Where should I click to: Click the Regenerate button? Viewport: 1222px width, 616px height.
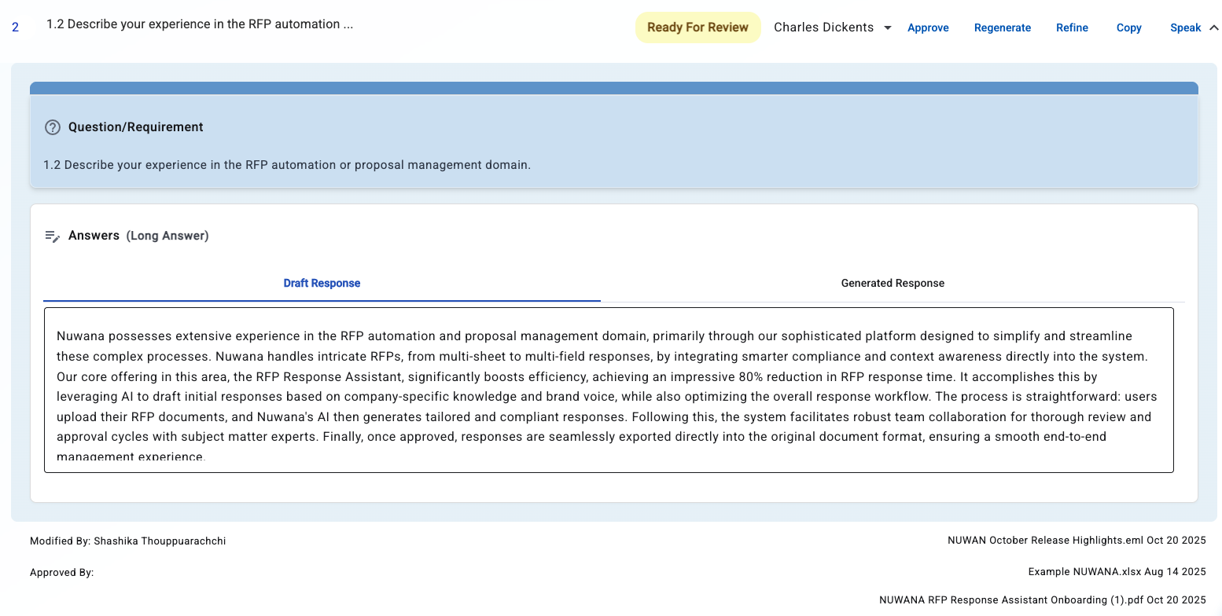pos(1003,27)
